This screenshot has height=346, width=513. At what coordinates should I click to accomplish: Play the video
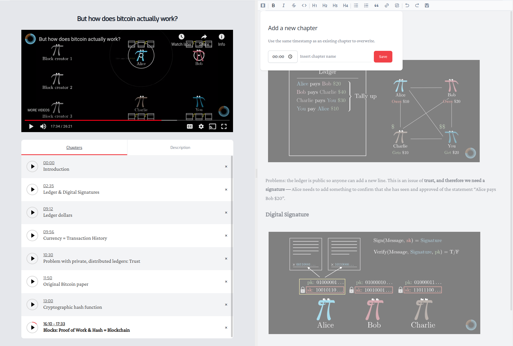(31, 126)
